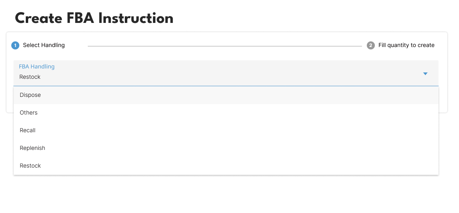This screenshot has height=213, width=459.
Task: Click the stepper connector line
Action: (x=225, y=46)
